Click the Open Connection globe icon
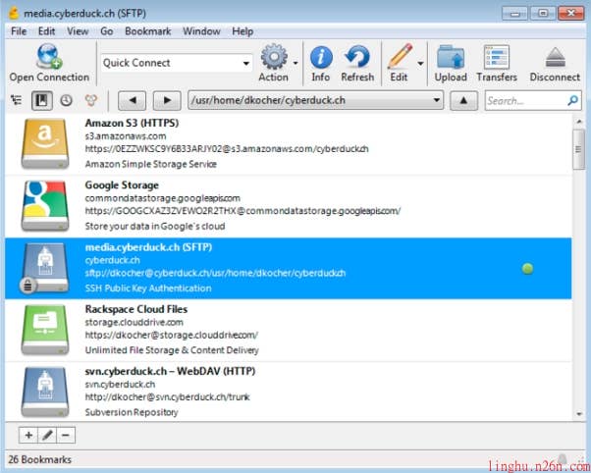Screen dimensions: 591x473 pos(48,57)
